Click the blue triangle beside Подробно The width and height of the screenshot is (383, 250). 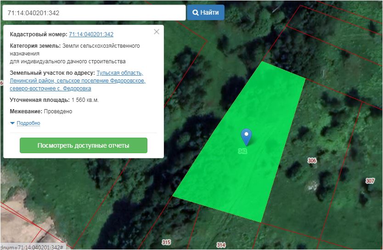tap(12, 123)
